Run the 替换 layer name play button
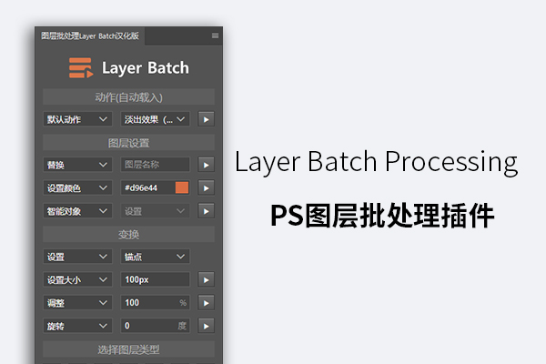The image size is (546, 364). click(206, 165)
